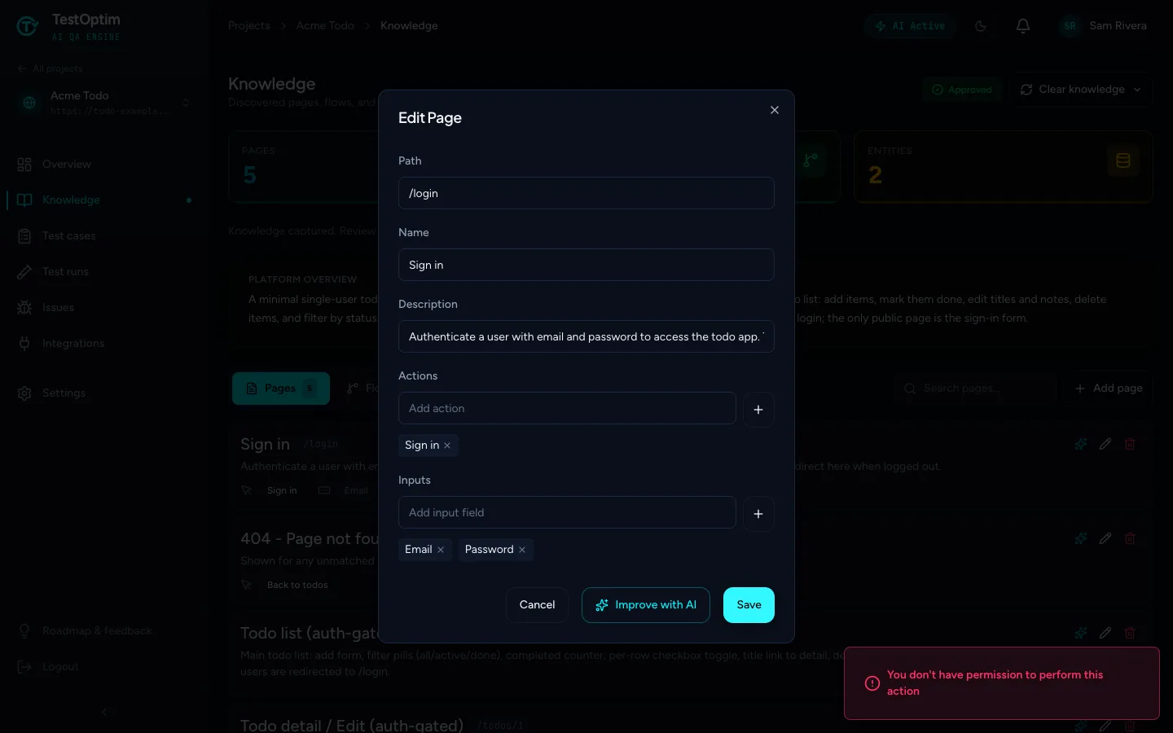Remove the Sign in action tag
Viewport: 1173px width, 733px height.
pos(447,446)
